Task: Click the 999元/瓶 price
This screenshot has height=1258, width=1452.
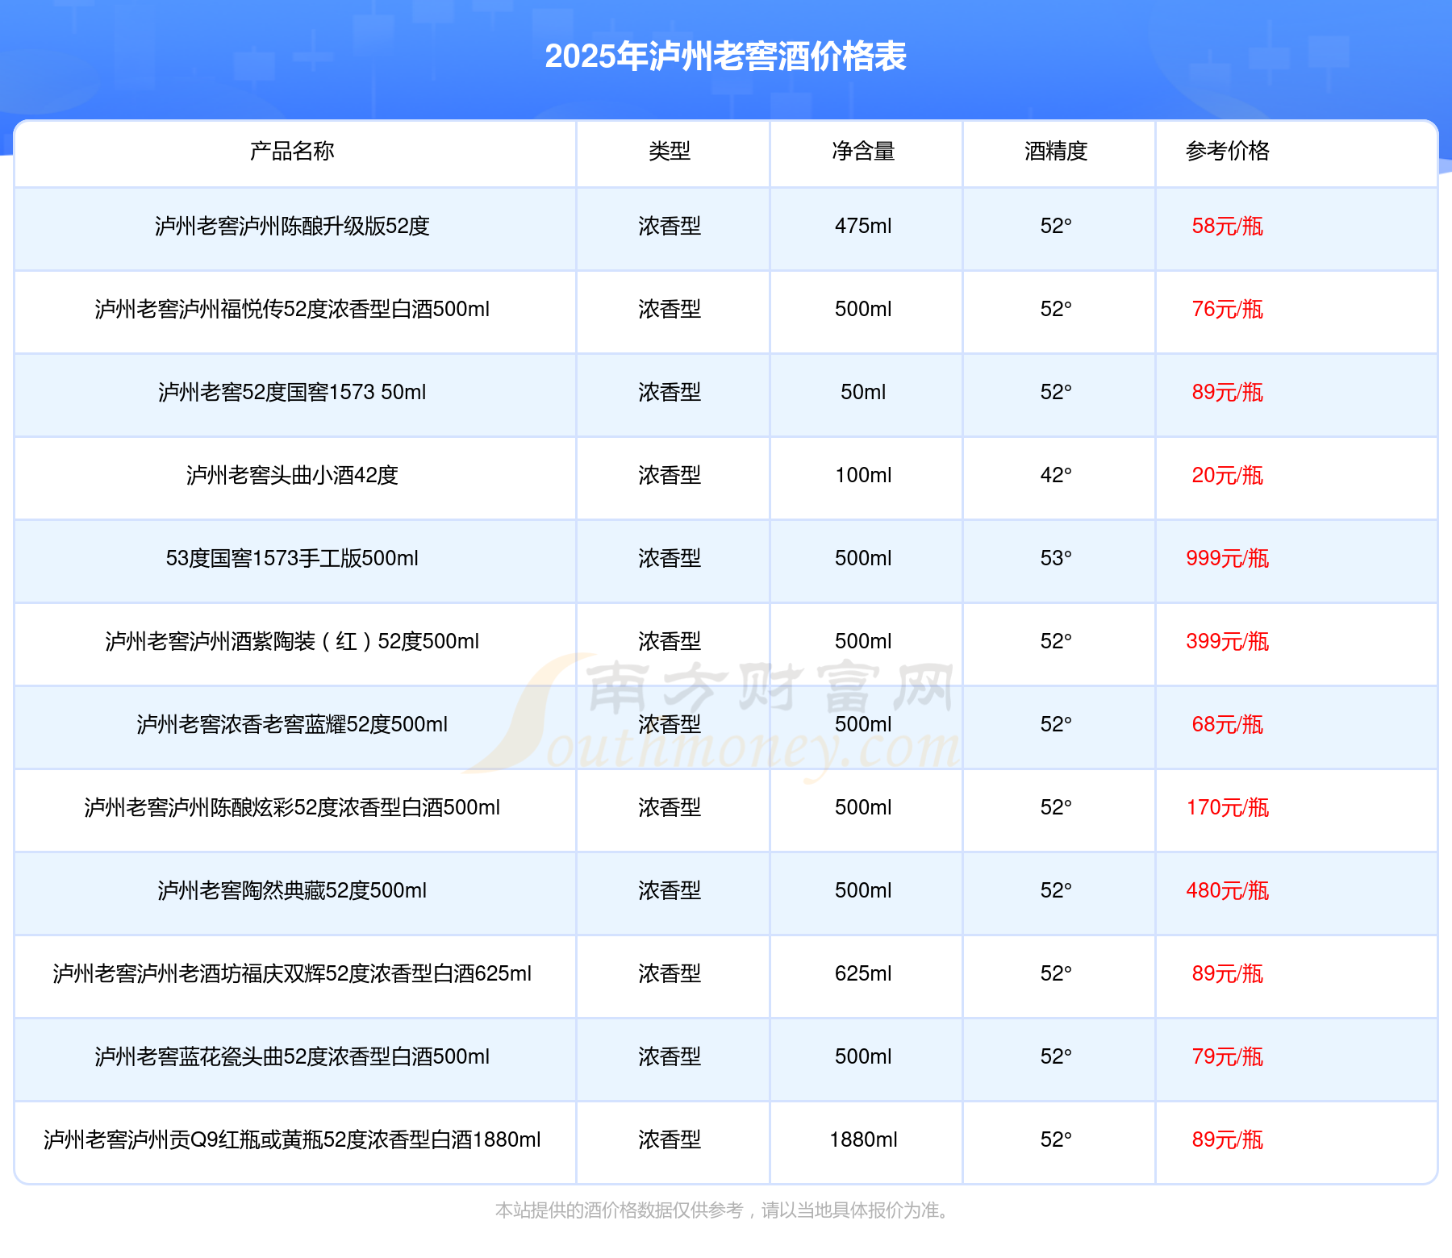Action: pos(1227,559)
